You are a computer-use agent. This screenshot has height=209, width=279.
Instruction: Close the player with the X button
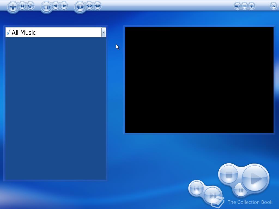[274, 6]
